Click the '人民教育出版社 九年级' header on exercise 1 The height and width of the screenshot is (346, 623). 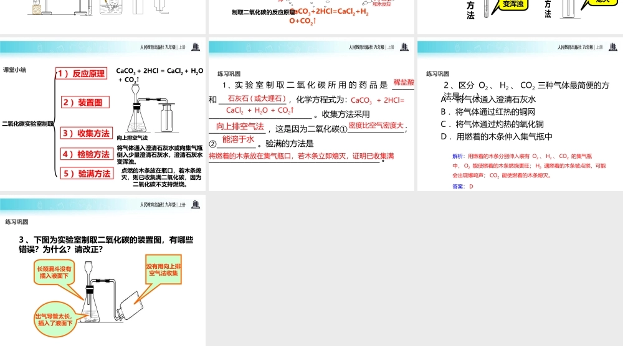(371, 47)
